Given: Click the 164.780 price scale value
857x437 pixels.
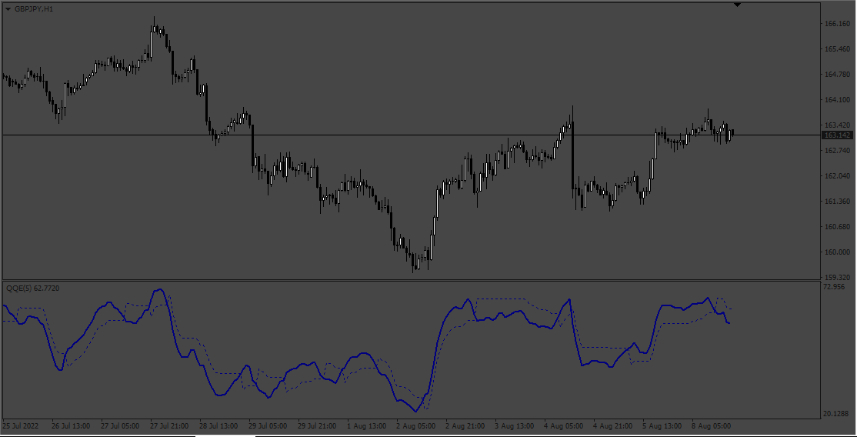Looking at the screenshot, I should pos(836,75).
